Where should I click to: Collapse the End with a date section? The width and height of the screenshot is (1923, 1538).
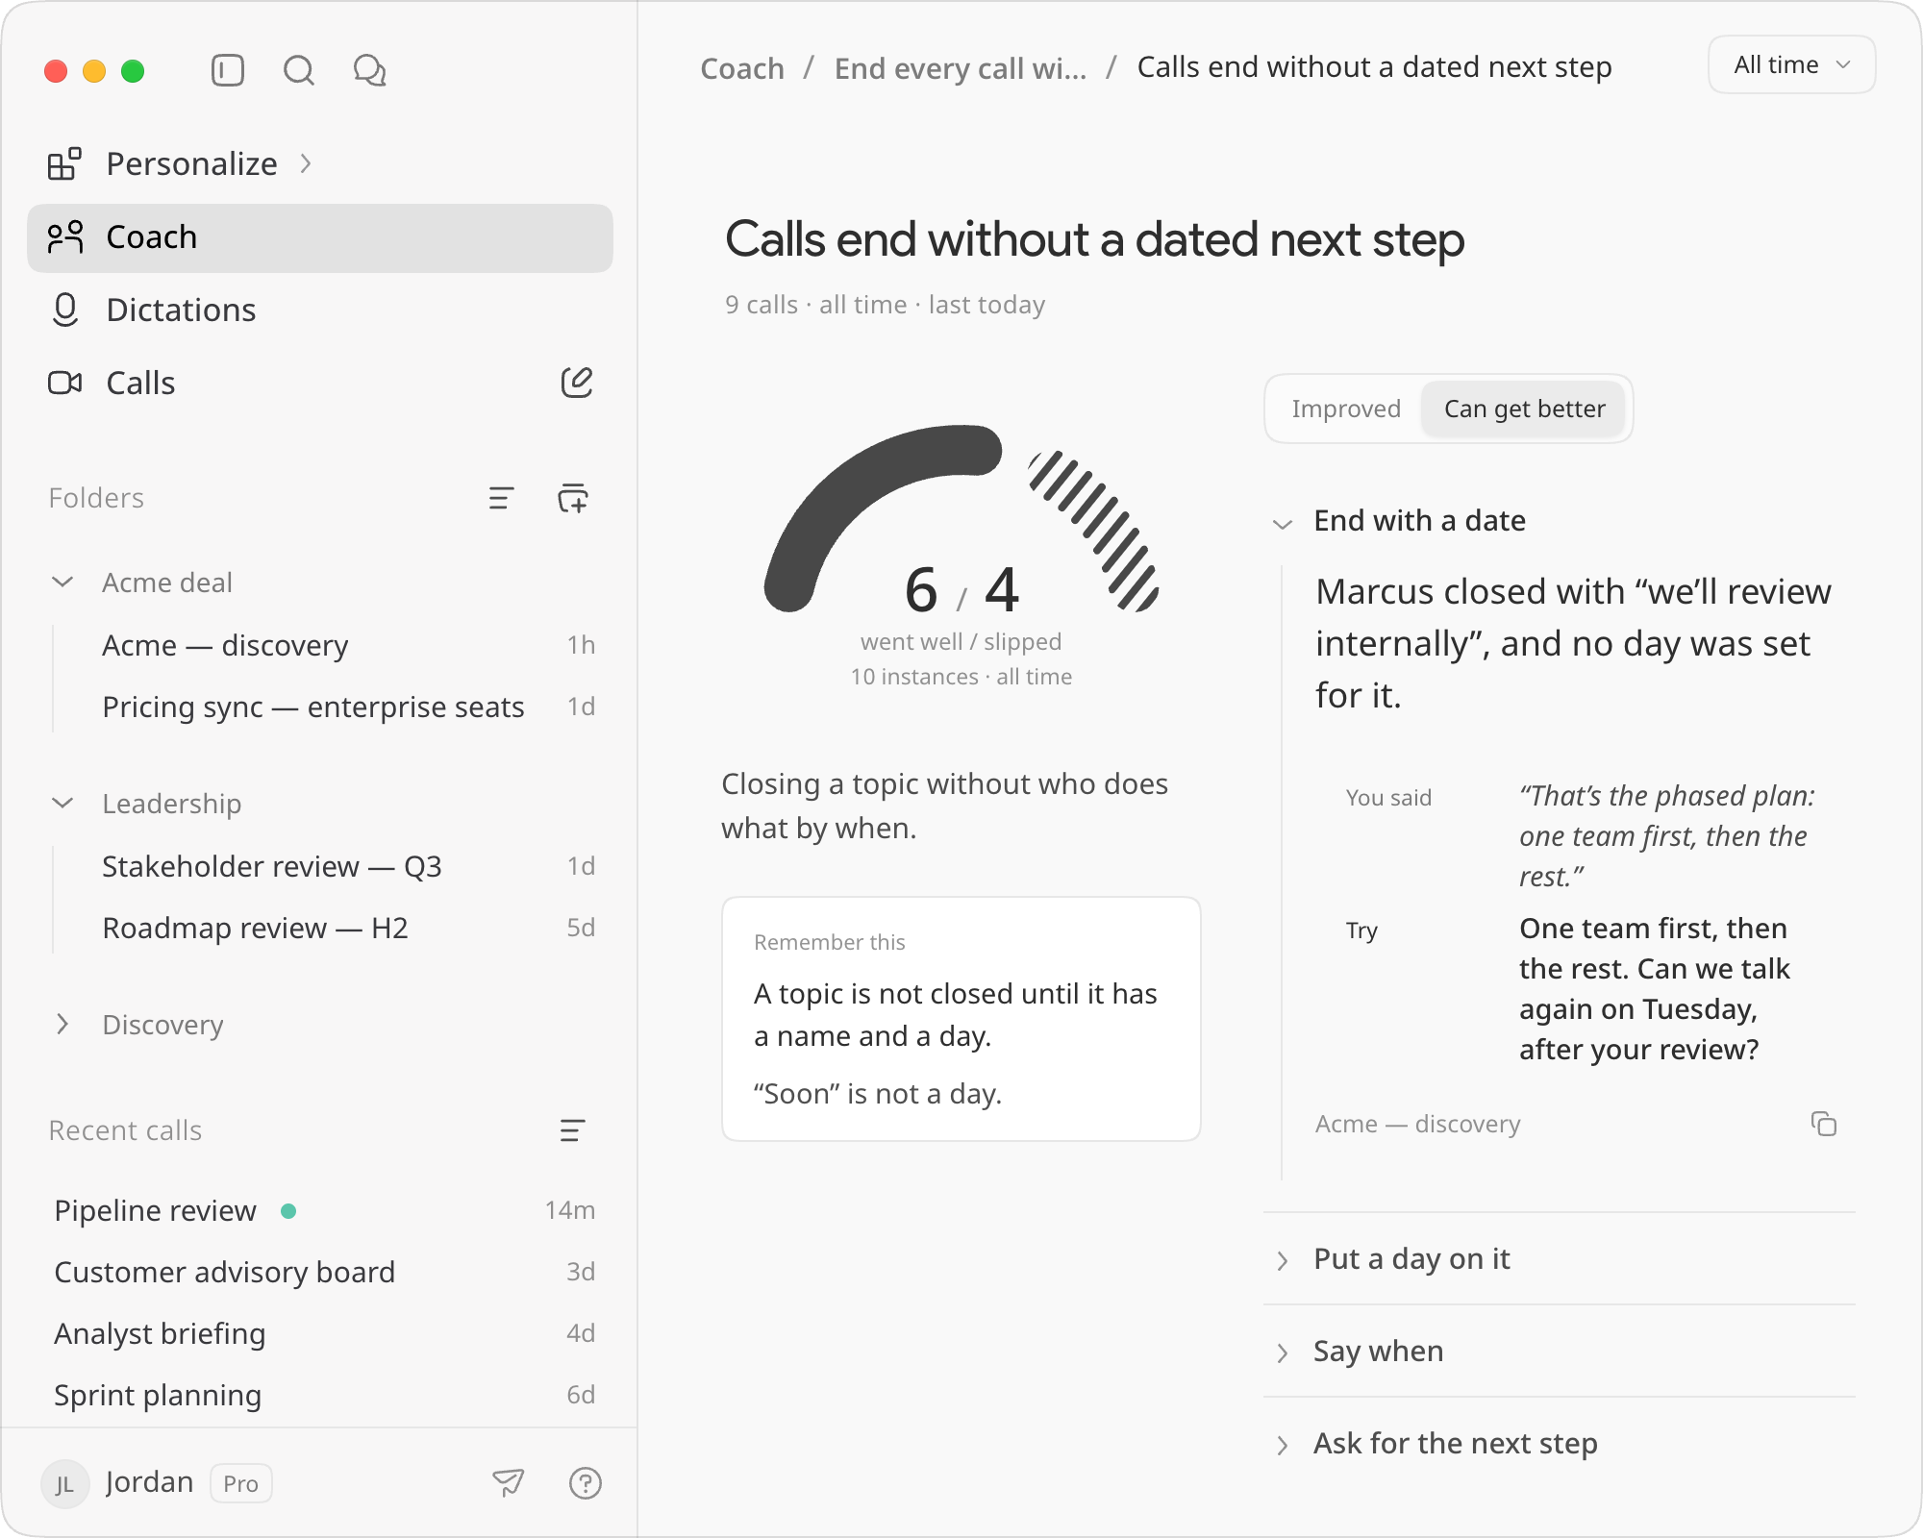coord(1282,524)
